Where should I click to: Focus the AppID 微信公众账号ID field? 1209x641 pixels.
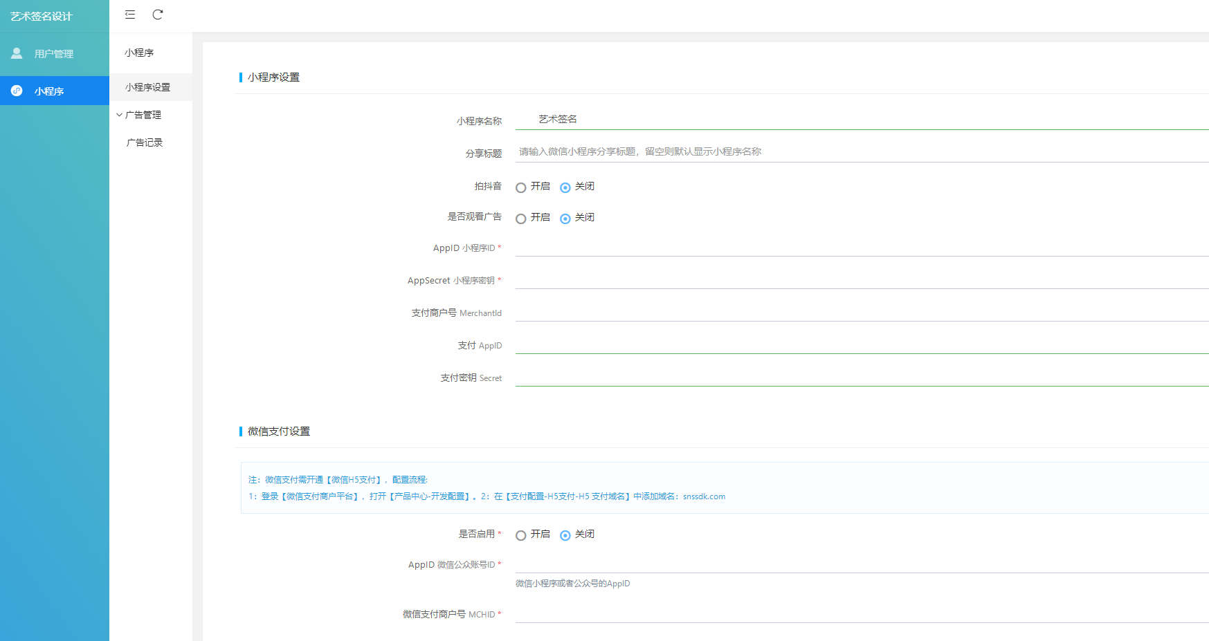tap(862, 563)
